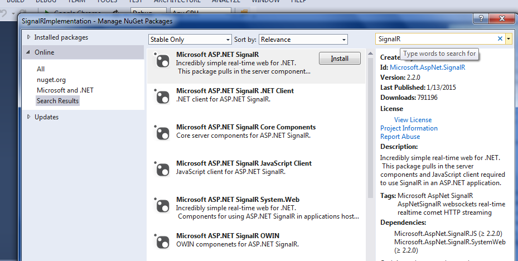Select nuget.org source in the Online list

coord(51,80)
